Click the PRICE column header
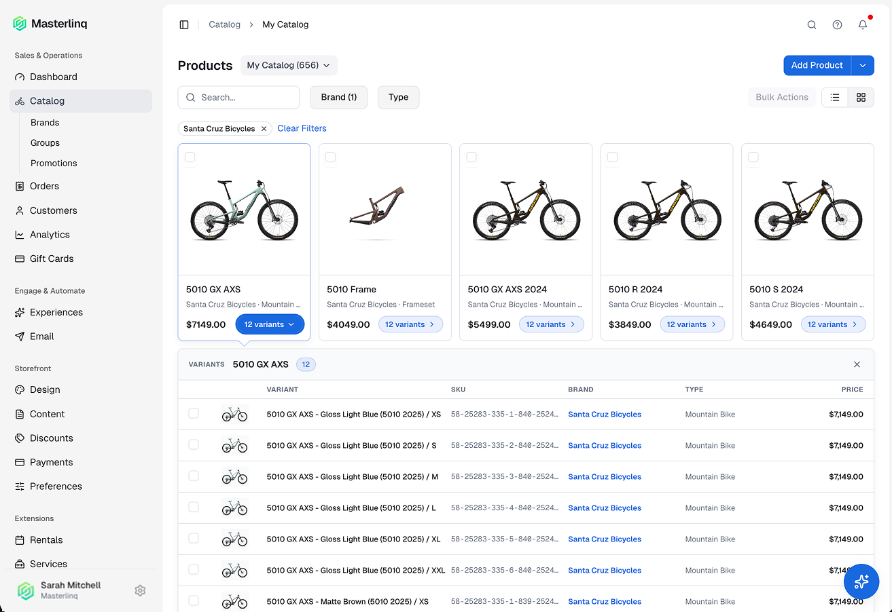Image resolution: width=892 pixels, height=612 pixels. coord(852,389)
